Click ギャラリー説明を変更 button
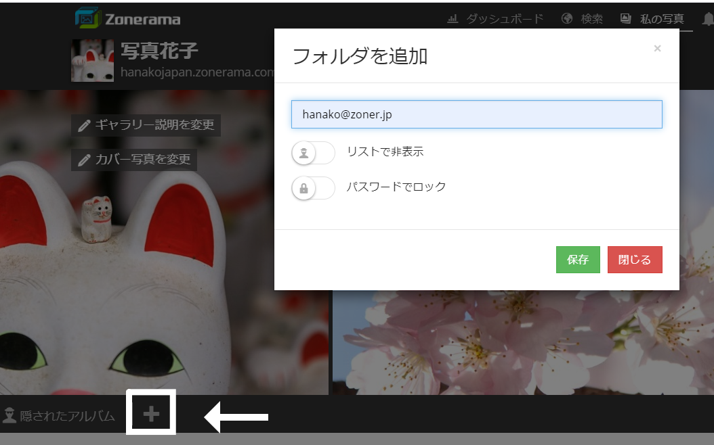 click(x=146, y=125)
